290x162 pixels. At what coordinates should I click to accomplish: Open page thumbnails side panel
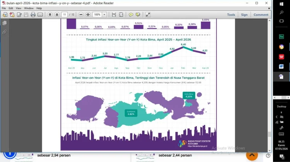[5, 23]
